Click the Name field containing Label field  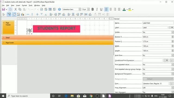point(158,23)
